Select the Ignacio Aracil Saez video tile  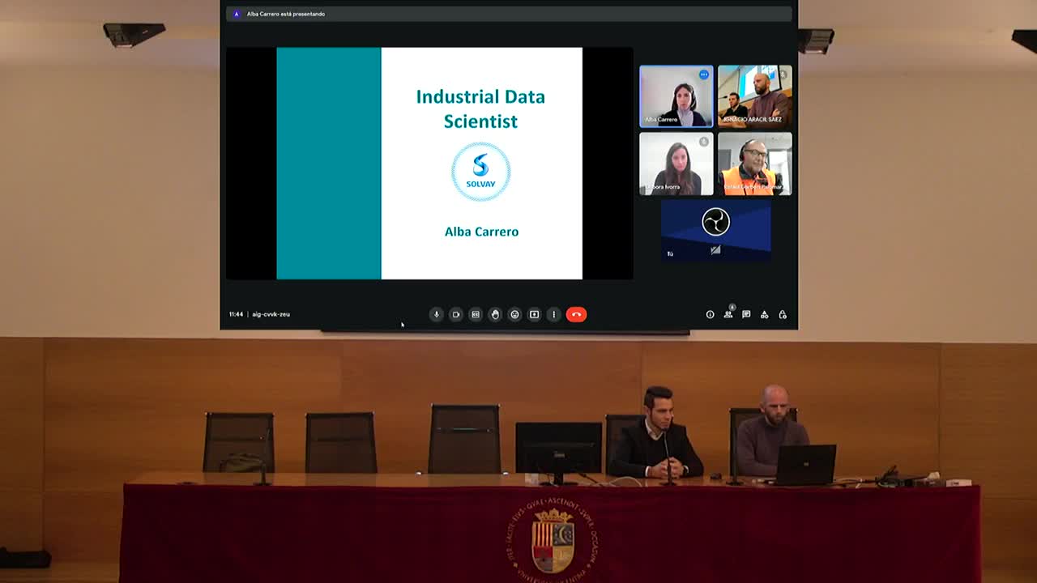point(754,96)
